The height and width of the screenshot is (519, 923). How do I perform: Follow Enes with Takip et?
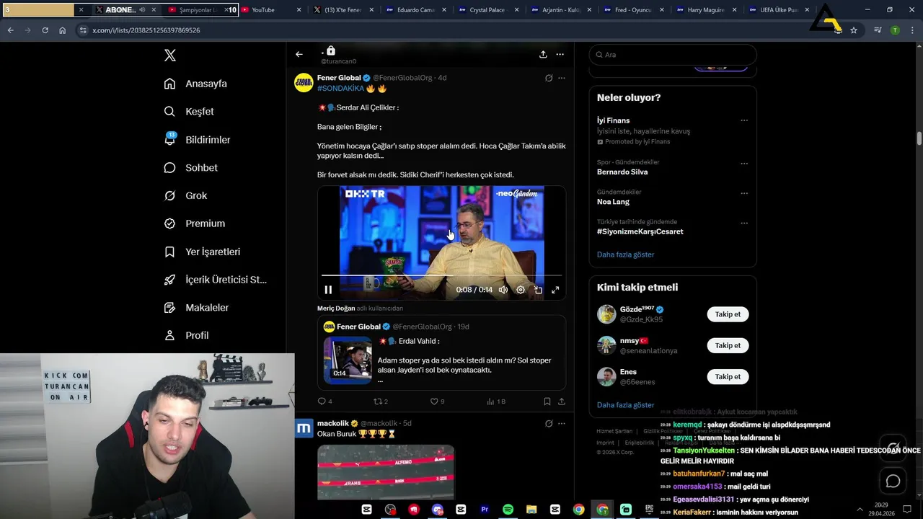[x=728, y=376]
